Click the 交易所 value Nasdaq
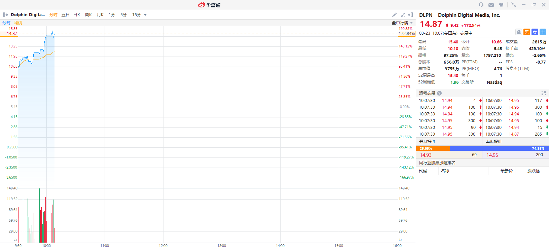Screen dimensions: 549x249 494,82
